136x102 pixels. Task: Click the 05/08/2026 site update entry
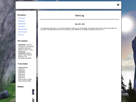pyautogui.click(x=25, y=56)
